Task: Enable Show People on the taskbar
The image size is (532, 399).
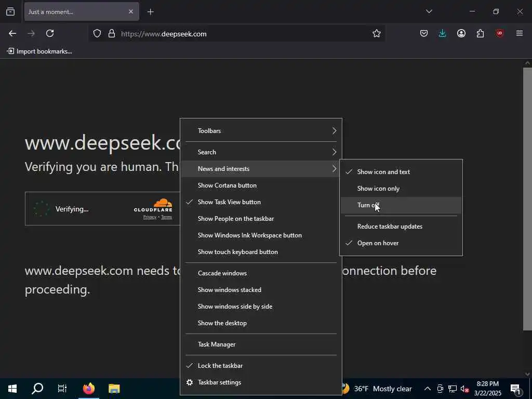Action: click(x=261, y=219)
